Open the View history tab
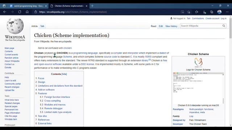This screenshot has height=130, width=232. (171, 26)
